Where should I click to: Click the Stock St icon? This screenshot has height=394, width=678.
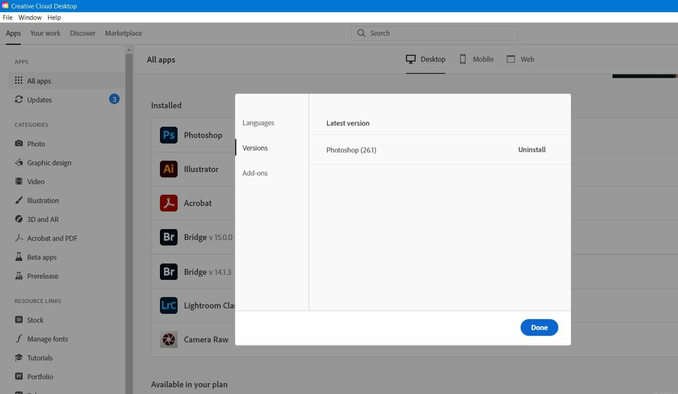[x=19, y=320]
